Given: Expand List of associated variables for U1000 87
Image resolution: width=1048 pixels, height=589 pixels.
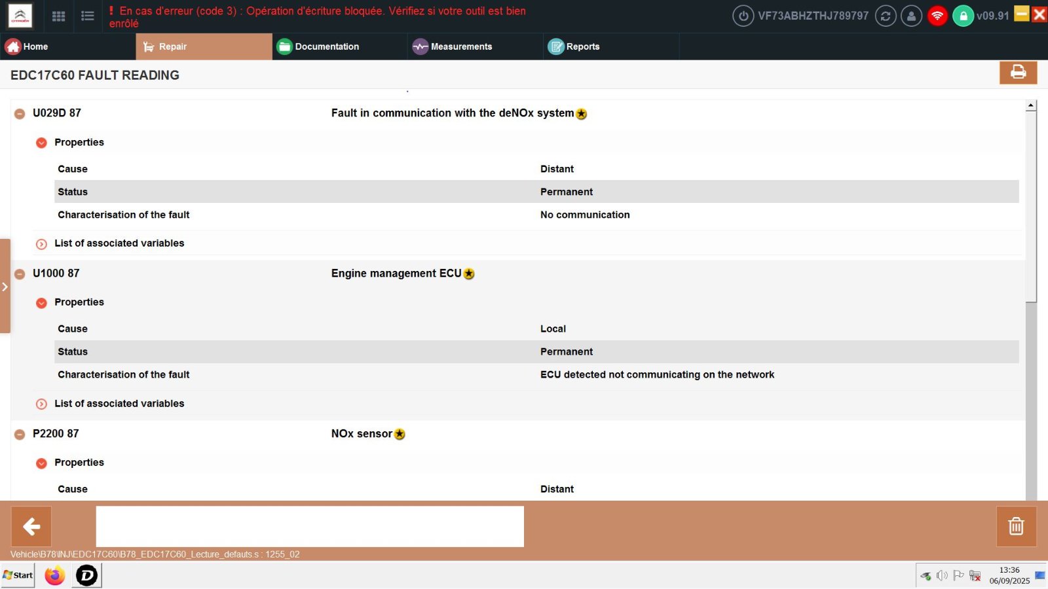Looking at the screenshot, I should [x=41, y=404].
